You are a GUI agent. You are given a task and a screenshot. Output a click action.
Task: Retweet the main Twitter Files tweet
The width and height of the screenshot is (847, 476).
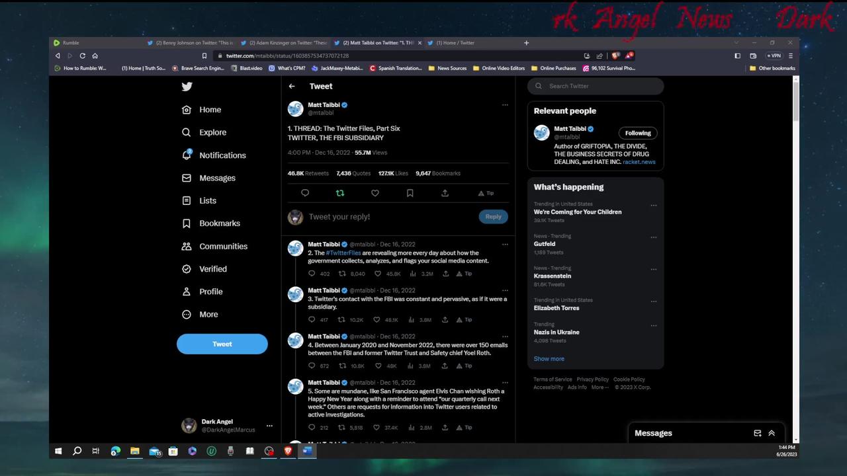pyautogui.click(x=339, y=192)
